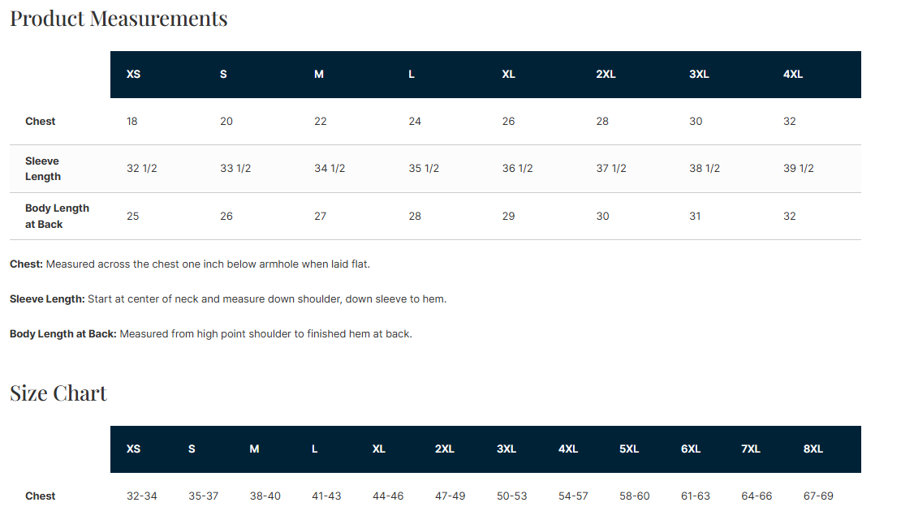
Task: Click the Product Measurements heading
Action: pos(119,19)
